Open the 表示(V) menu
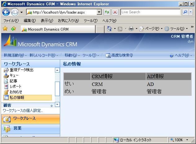Image resolution: width=196 pixels, height=144 pixels. (47, 21)
